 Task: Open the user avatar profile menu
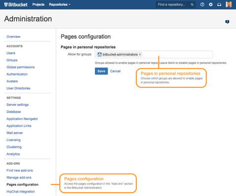click(x=229, y=4)
